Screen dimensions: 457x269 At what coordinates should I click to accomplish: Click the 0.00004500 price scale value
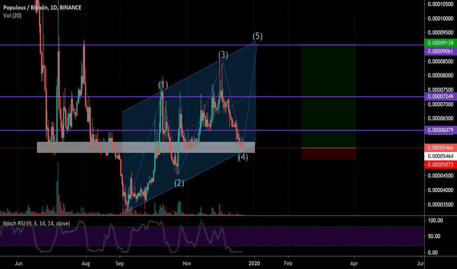(440, 176)
